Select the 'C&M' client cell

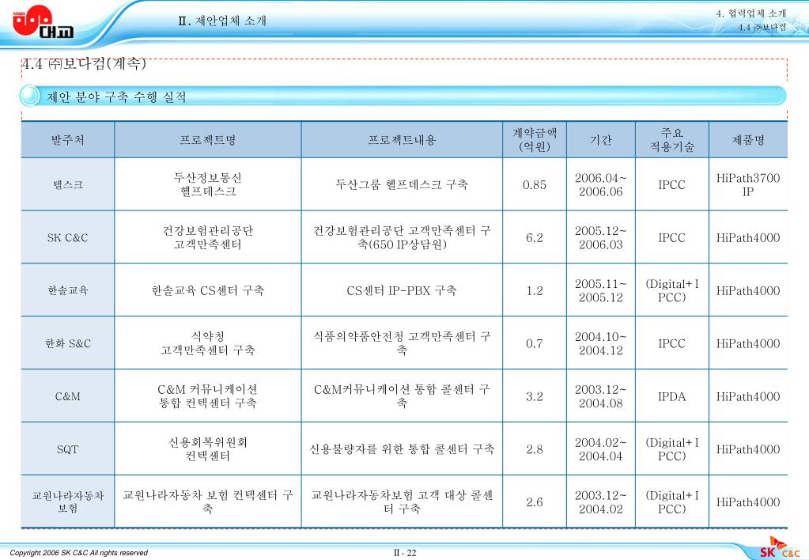[x=67, y=396]
